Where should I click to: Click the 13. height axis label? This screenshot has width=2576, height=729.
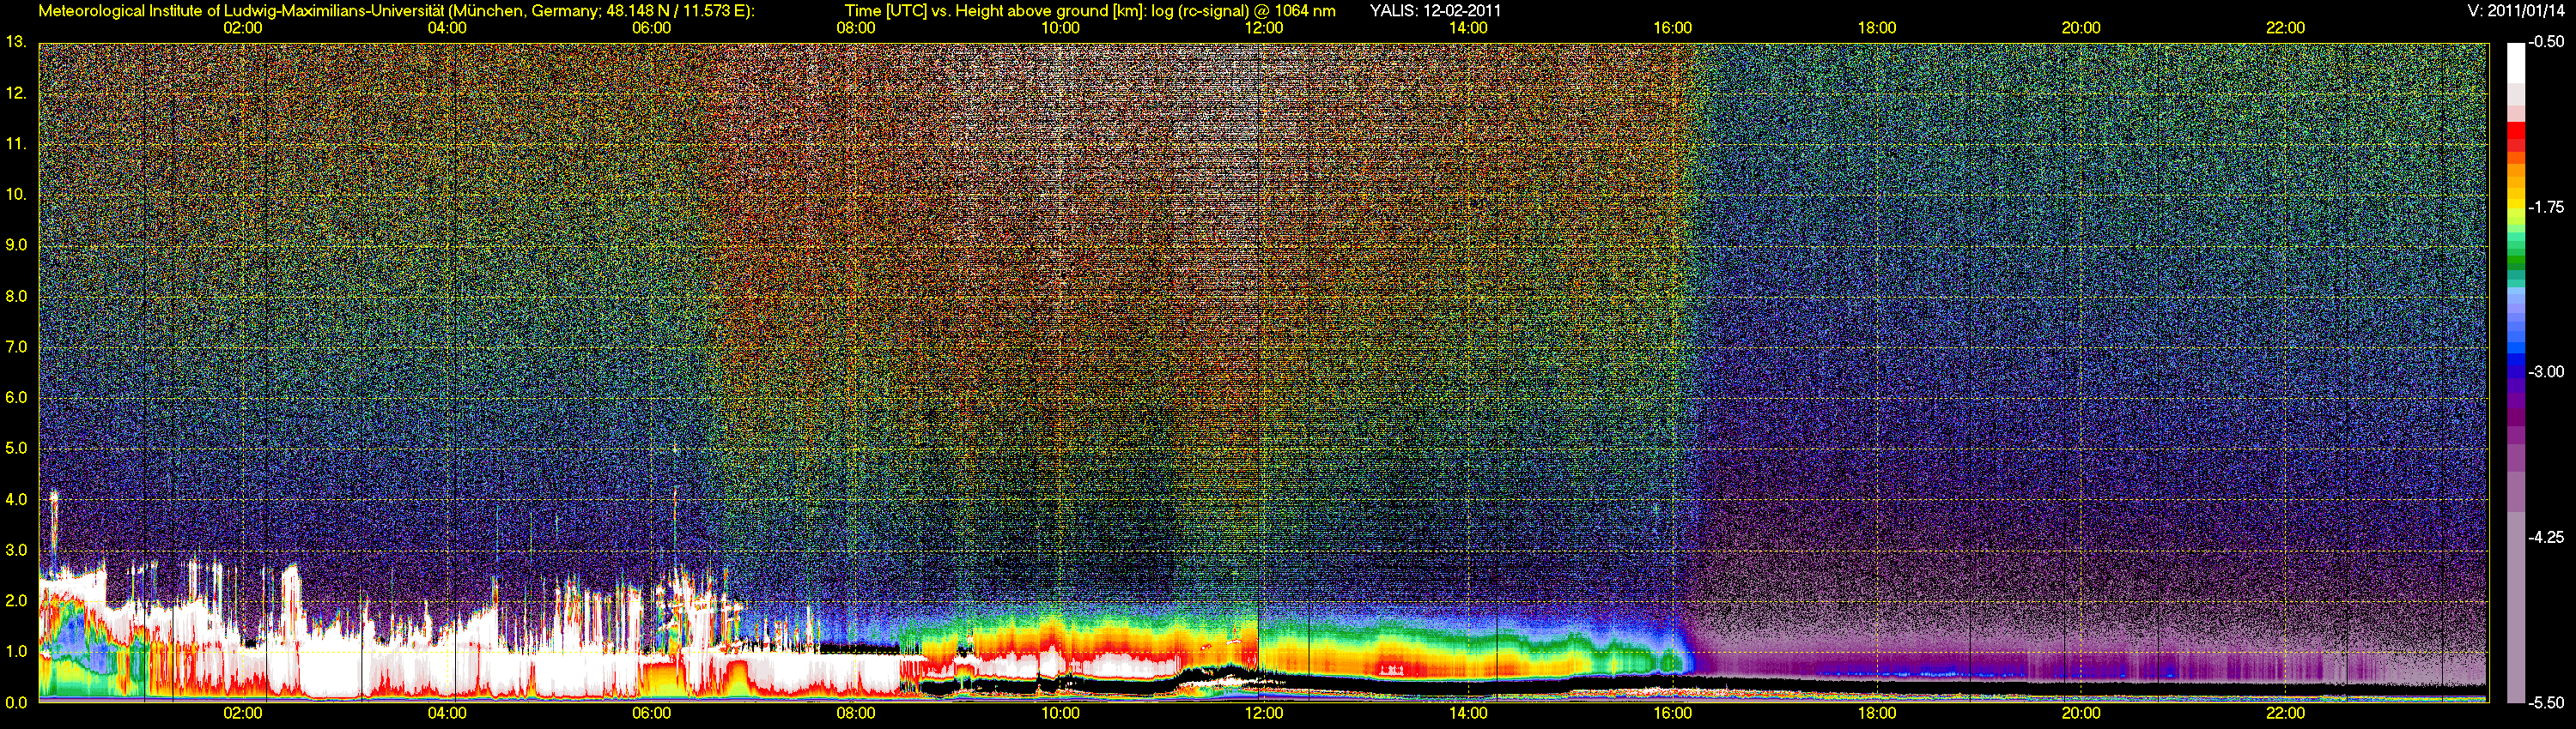[16, 42]
